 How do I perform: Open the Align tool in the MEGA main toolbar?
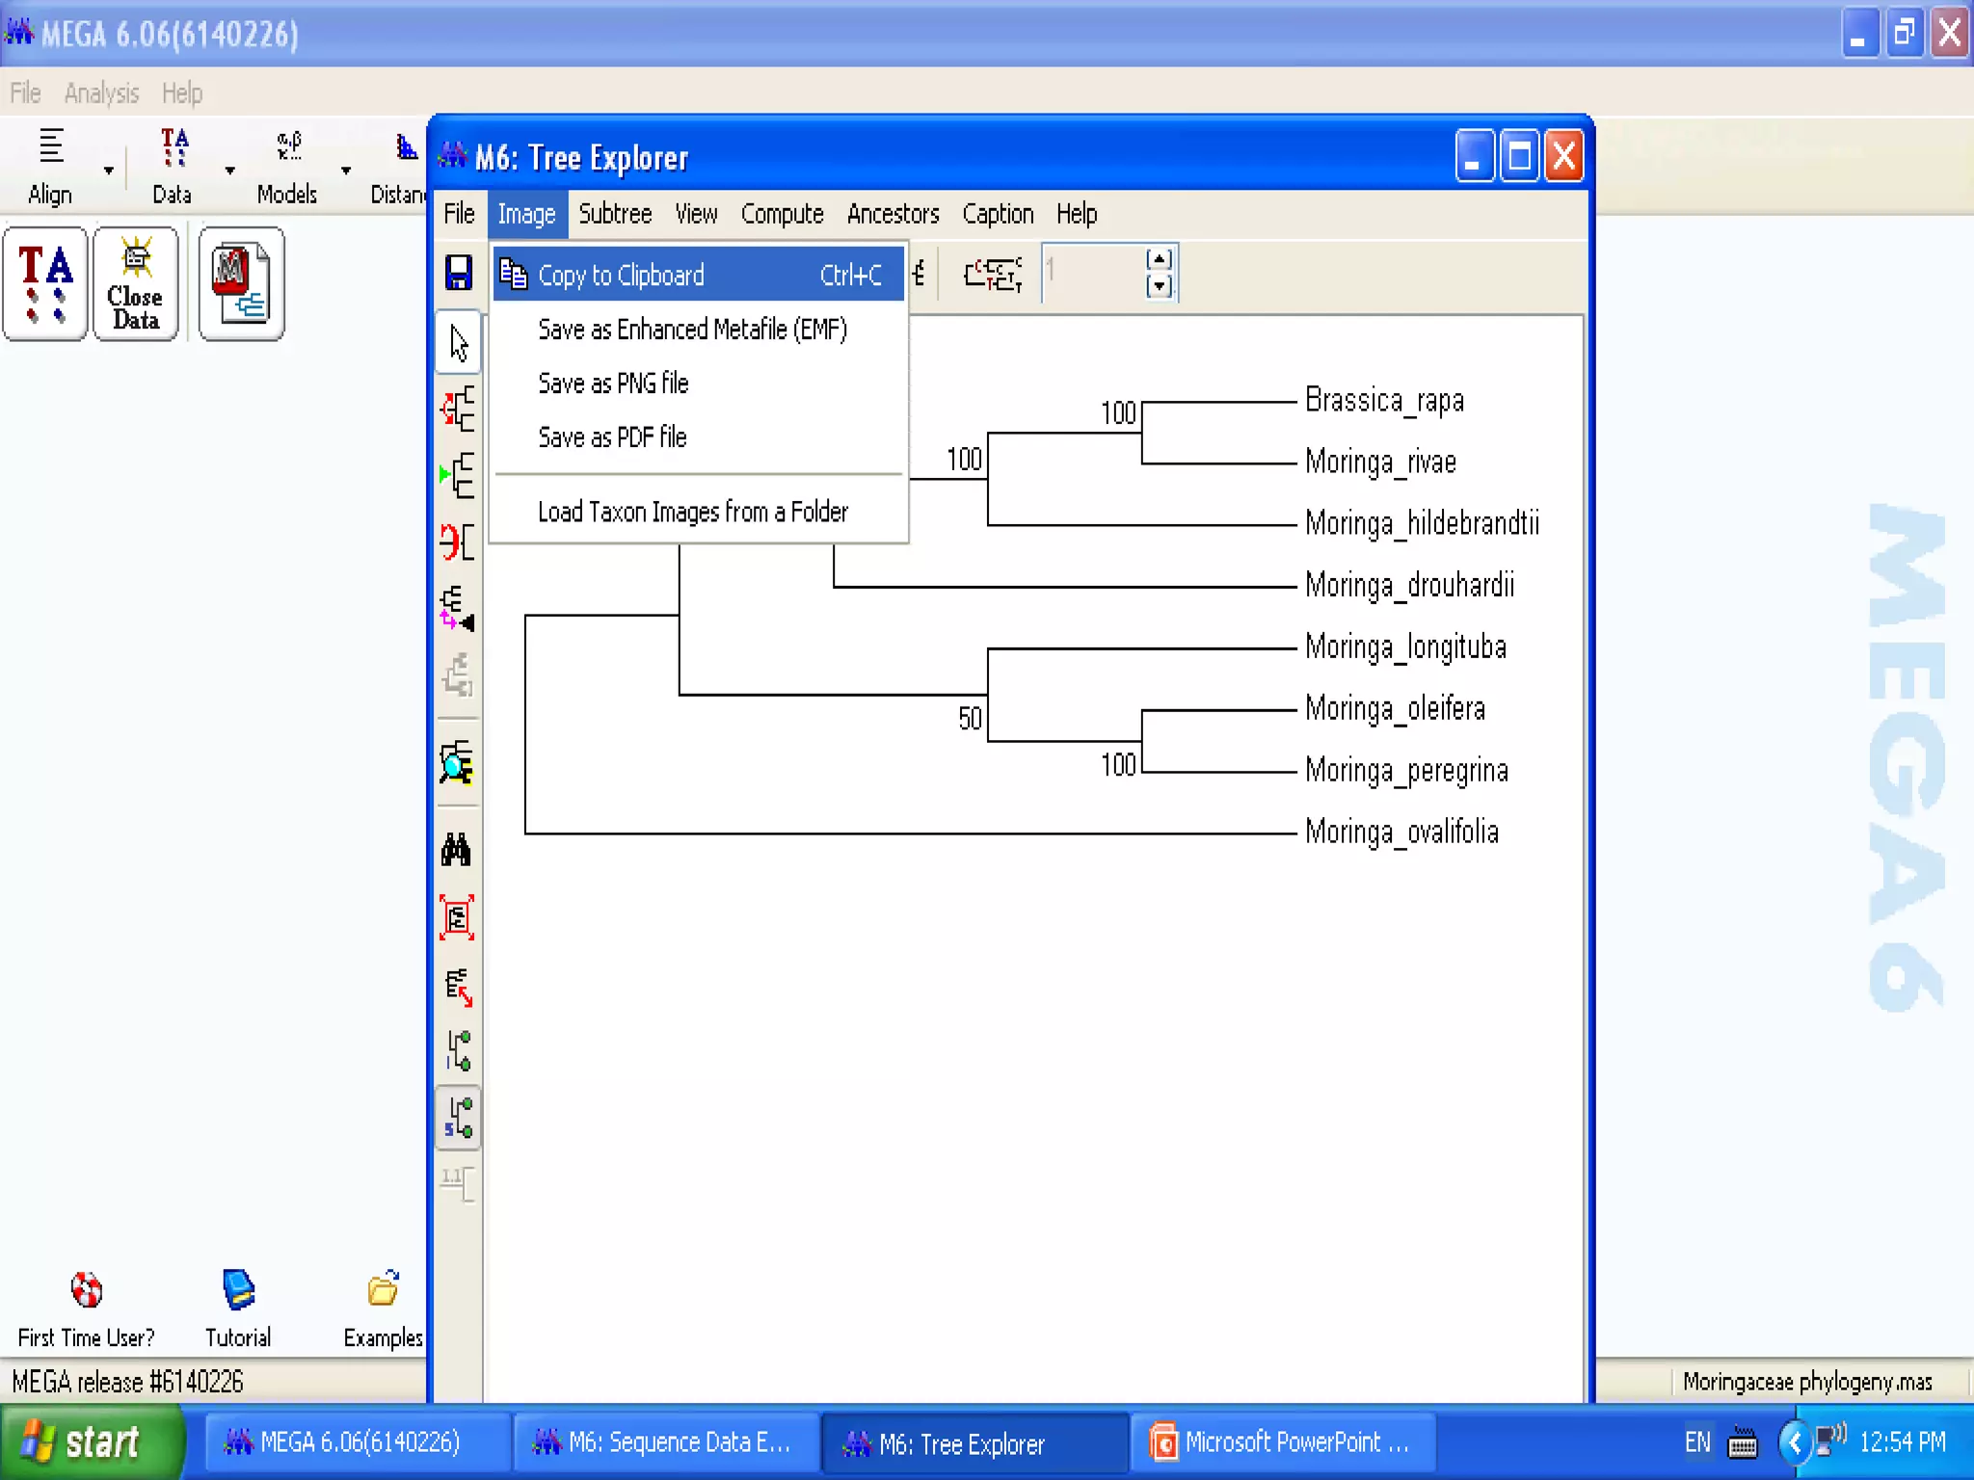50,166
